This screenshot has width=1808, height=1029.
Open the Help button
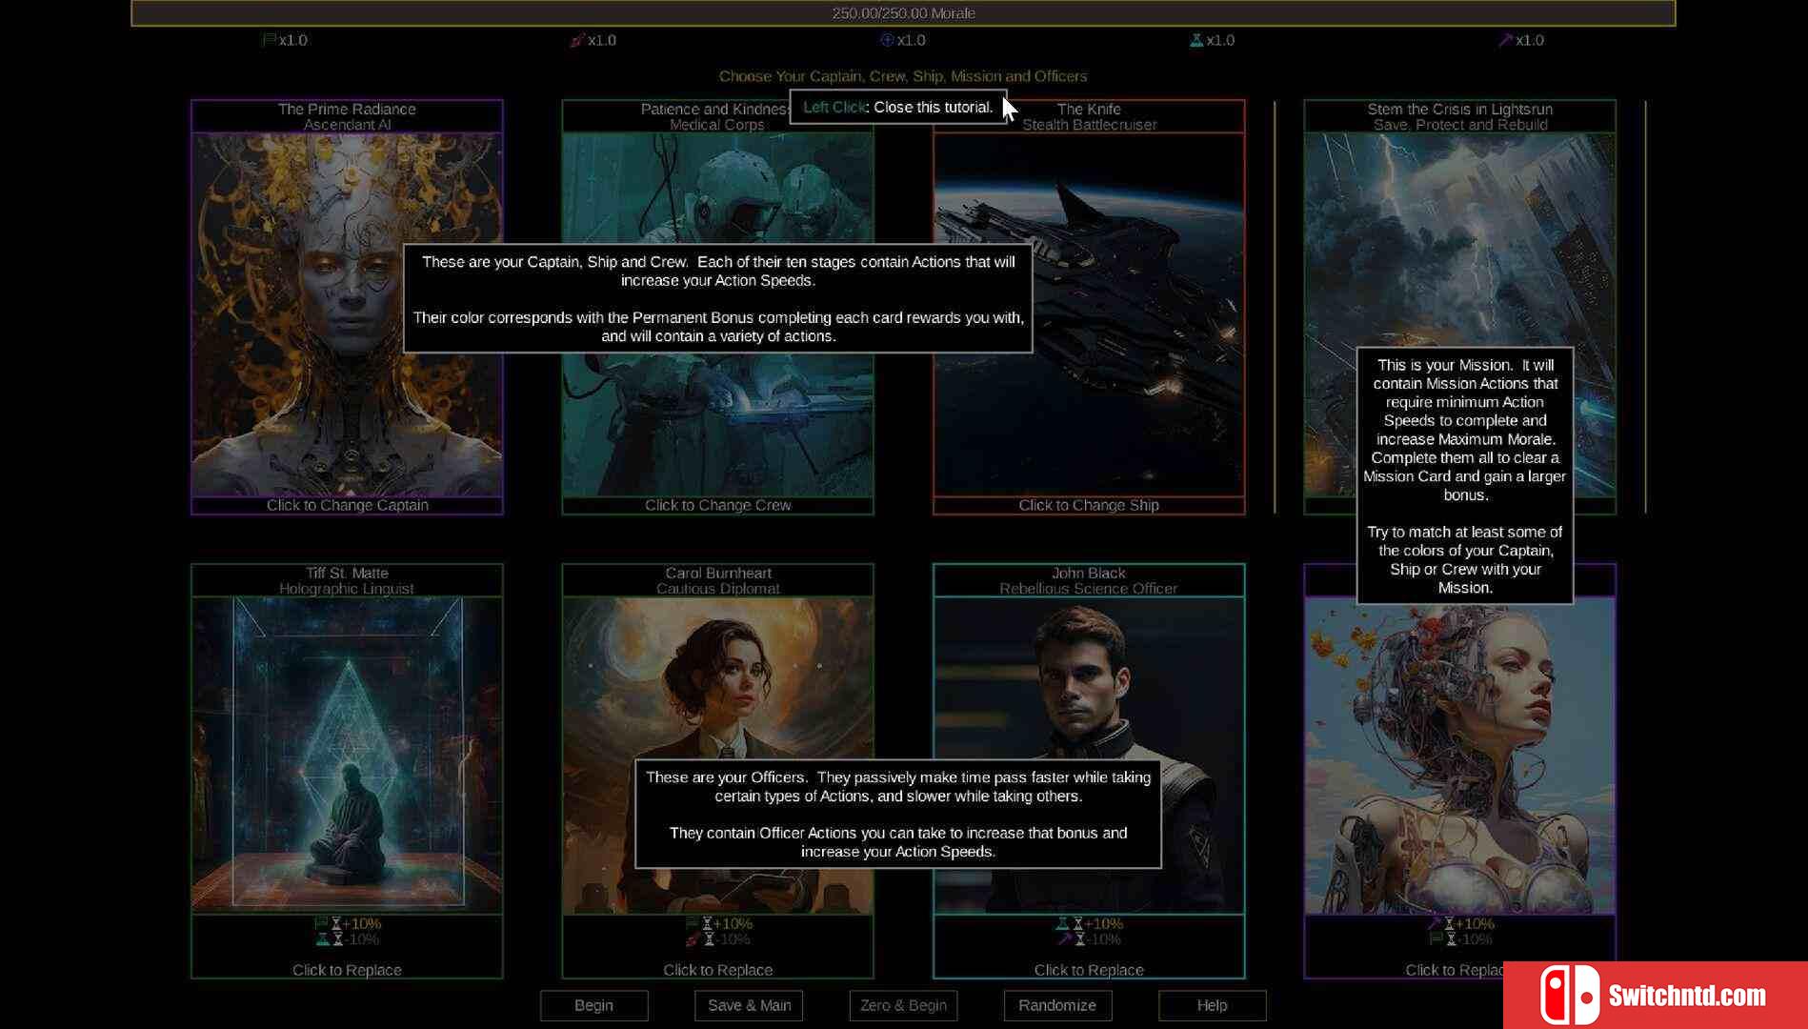[1212, 1005]
